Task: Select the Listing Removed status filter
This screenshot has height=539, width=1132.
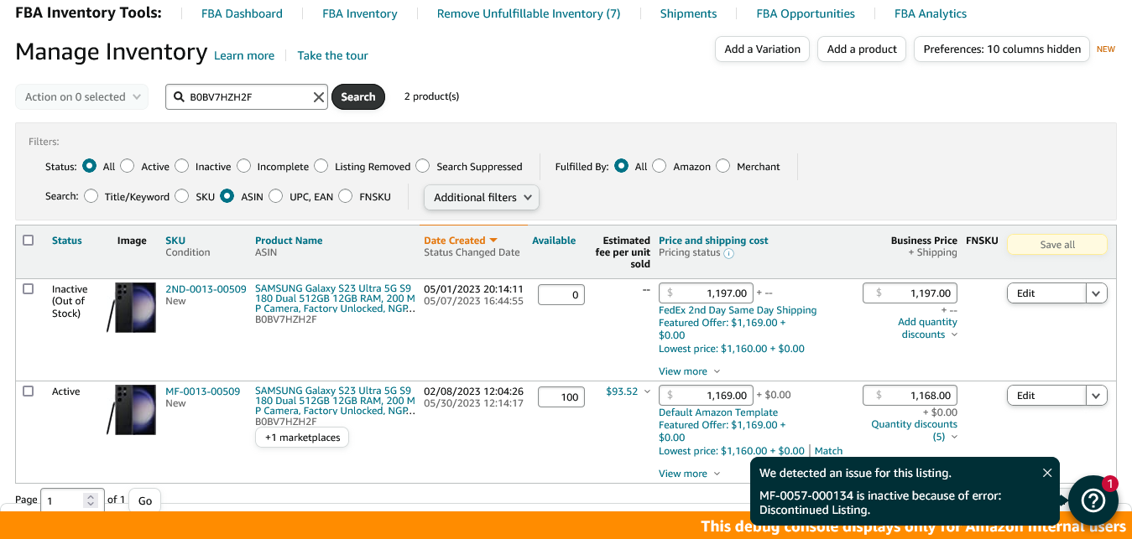Action: 321,166
